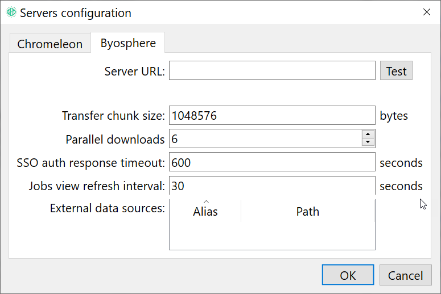Click the empty external data sources list

click(x=272, y=236)
